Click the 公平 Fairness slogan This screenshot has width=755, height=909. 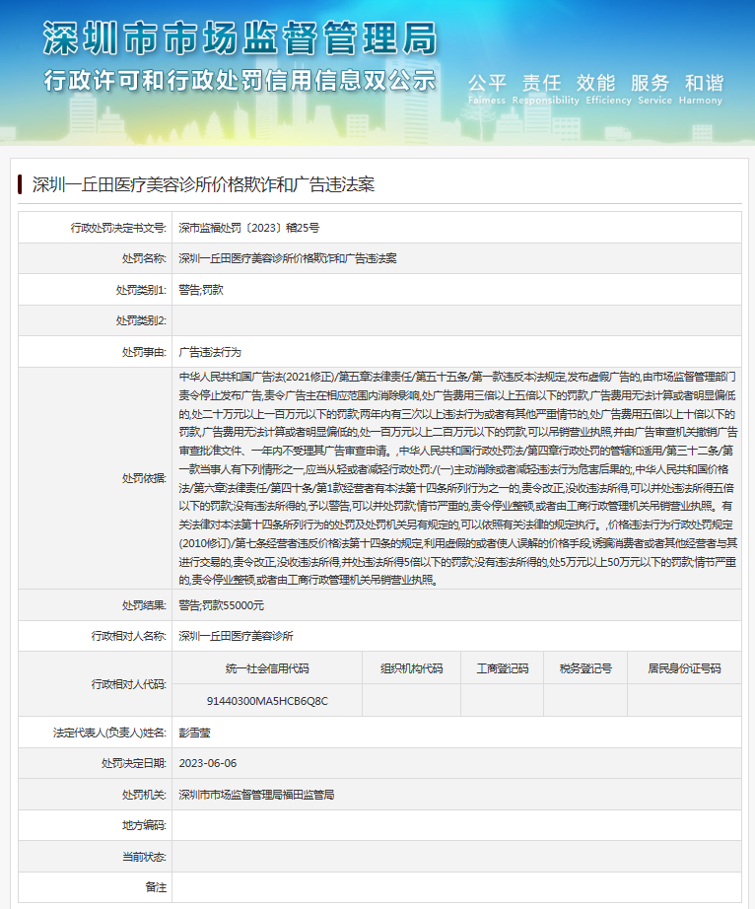tap(487, 89)
